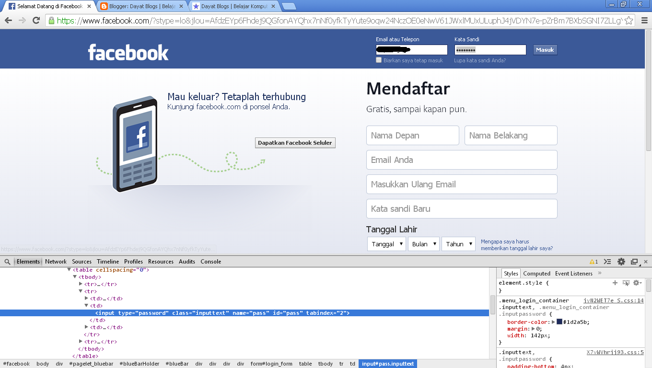Open the Styles pane gear menu
Viewport: 652px width, 368px height.
coord(637,283)
